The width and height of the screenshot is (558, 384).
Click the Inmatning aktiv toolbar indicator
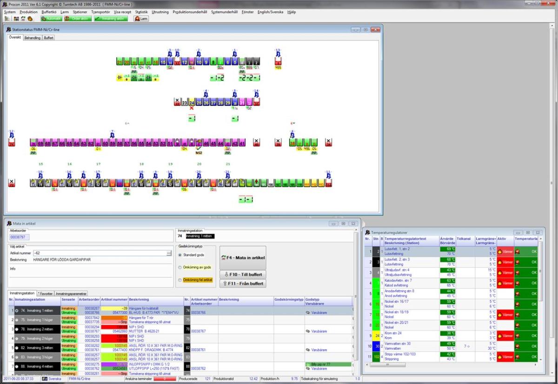coord(111,19)
